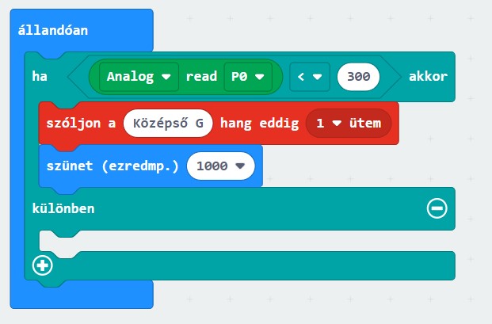Open the 1000 pause value dropdown
Screen dimensions: 492x324
click(220, 166)
